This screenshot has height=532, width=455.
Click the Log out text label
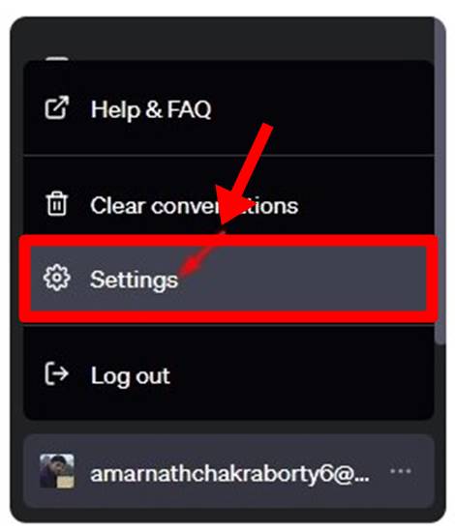point(131,376)
